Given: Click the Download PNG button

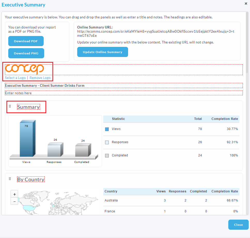Looking at the screenshot, I should (x=26, y=53).
